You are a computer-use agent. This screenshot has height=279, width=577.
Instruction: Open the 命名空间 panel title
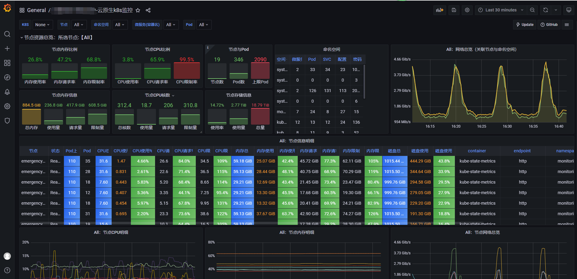tap(331, 49)
